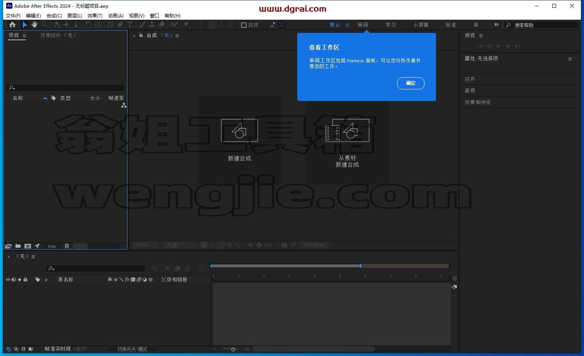Expand the 效果和预设 panel
Image resolution: width=584 pixels, height=356 pixels.
coord(478,102)
